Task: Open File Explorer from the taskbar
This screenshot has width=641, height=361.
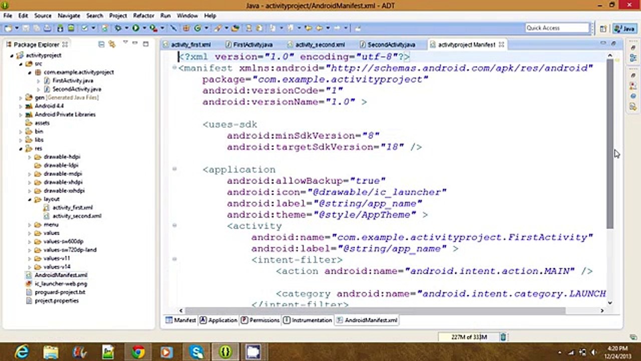Action: pos(51,352)
